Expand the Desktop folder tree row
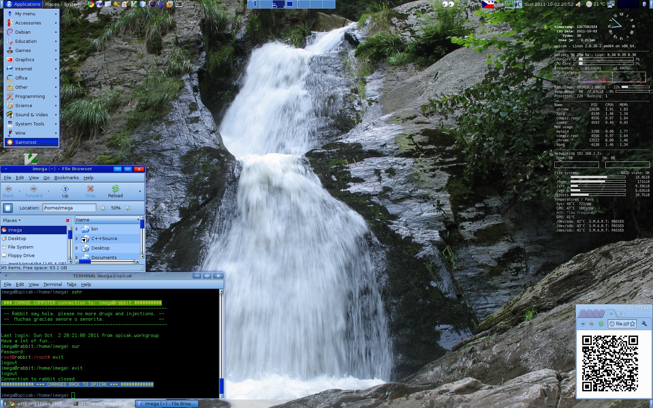The image size is (653, 408). click(x=77, y=248)
